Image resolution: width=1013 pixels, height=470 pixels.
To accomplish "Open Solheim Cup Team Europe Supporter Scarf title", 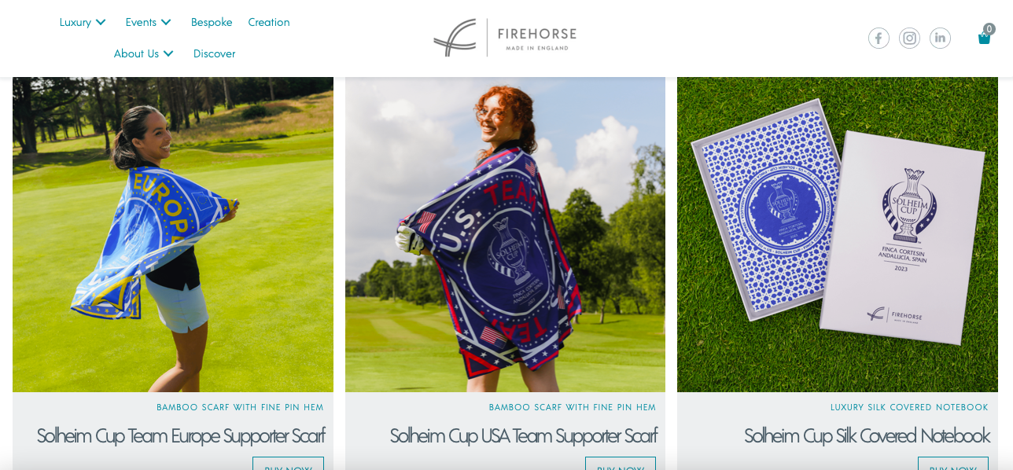I will click(x=180, y=435).
